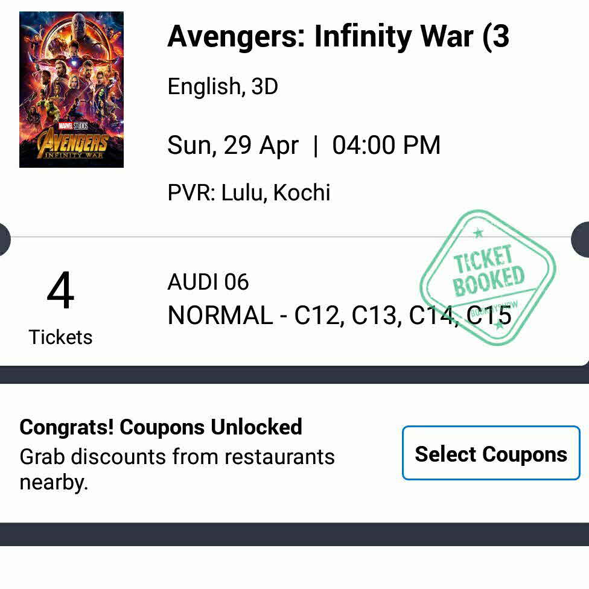Open the PVR: Lulu, Kochi venue
The image size is (589, 589).
click(249, 193)
